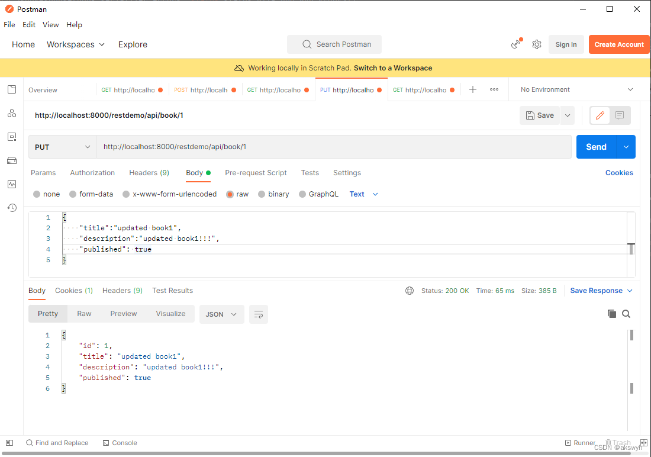
Task: Click the pencil edit documentation icon
Action: [x=600, y=115]
